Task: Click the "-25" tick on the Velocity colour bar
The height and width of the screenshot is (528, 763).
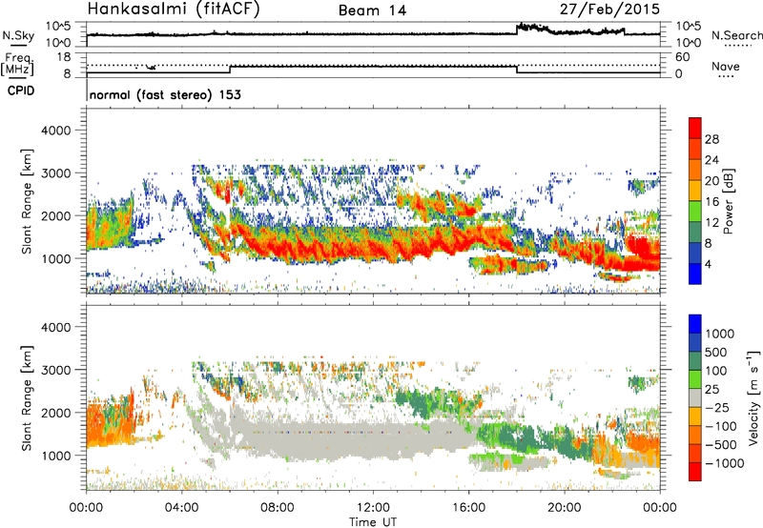Action: 719,407
